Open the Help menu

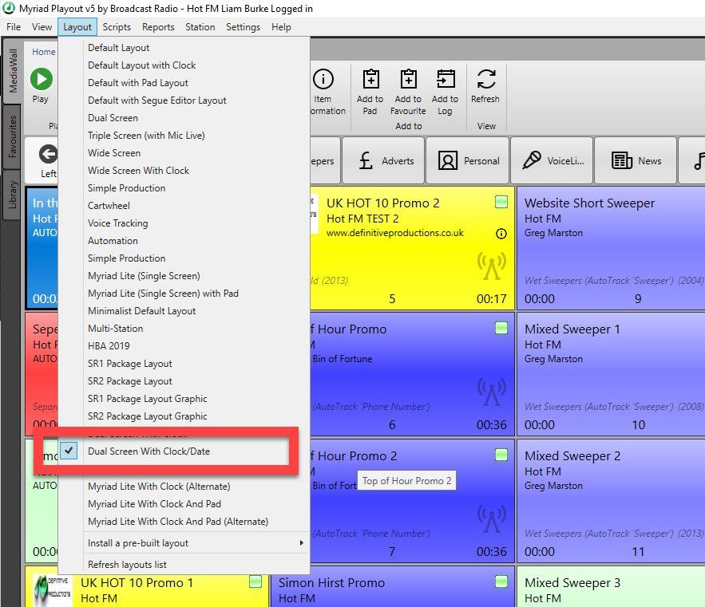coord(281,27)
